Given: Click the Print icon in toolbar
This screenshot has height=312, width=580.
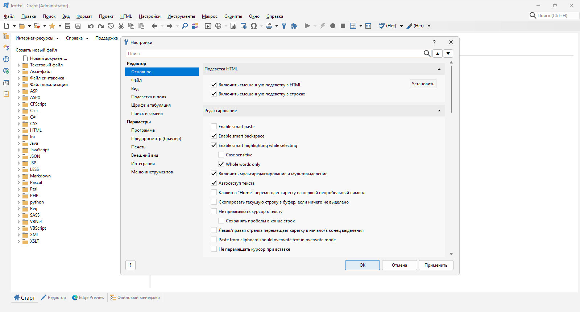Looking at the screenshot, I should click(269, 26).
